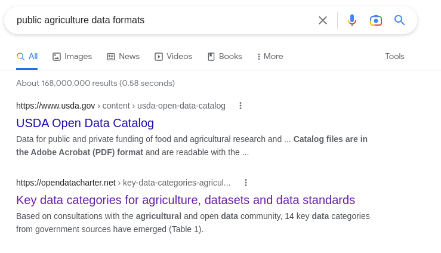This screenshot has width=441, height=253.
Task: Open the Tools filter options
Action: [x=394, y=57]
